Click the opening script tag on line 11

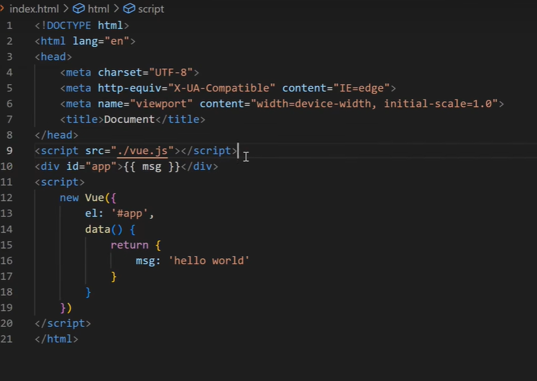59,182
